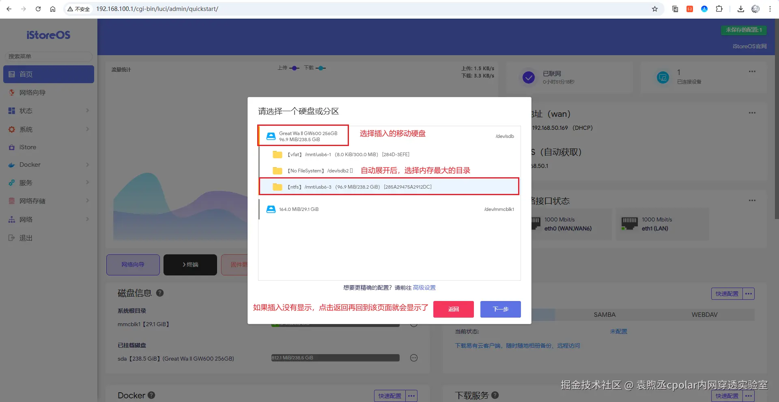Click the 下一步 button
The width and height of the screenshot is (779, 402).
[501, 309]
